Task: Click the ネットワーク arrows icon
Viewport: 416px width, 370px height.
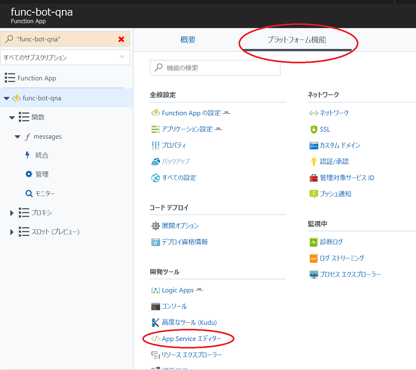Action: coord(313,113)
